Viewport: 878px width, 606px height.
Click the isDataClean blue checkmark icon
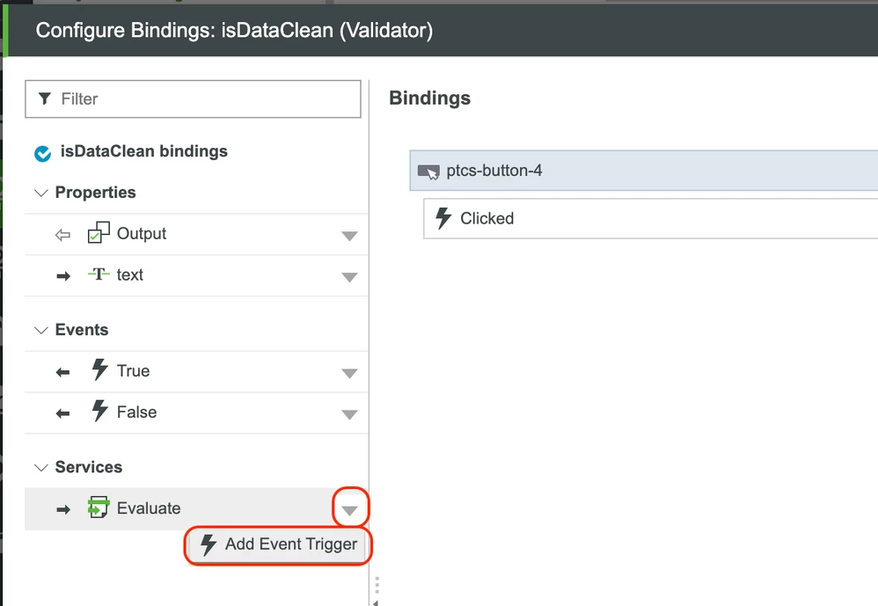tap(42, 153)
